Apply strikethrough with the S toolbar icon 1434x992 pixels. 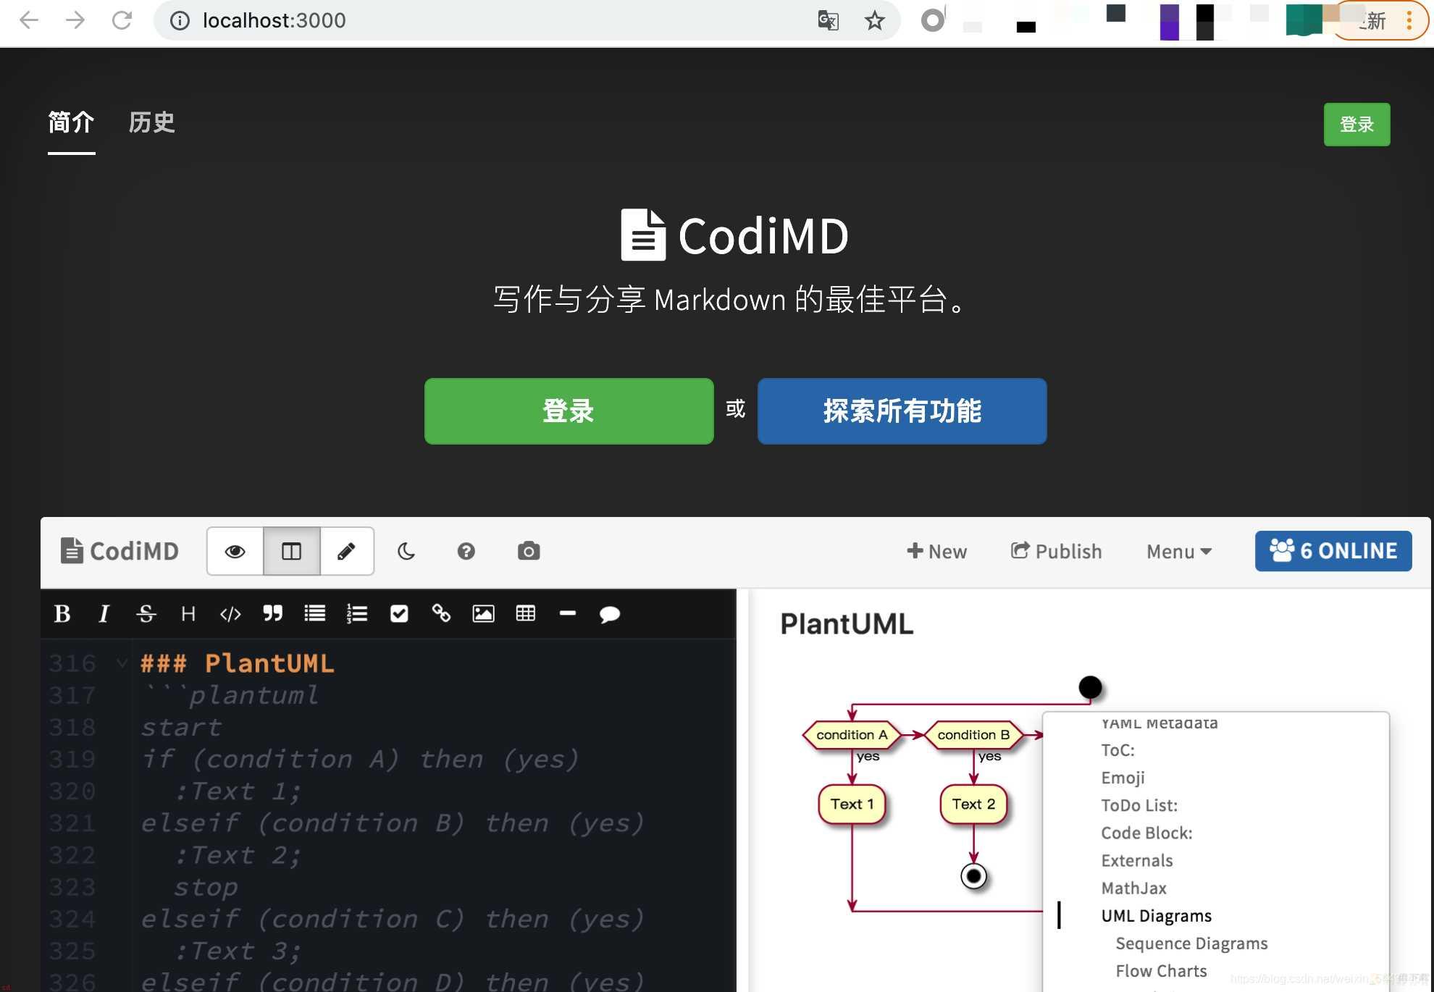(146, 614)
